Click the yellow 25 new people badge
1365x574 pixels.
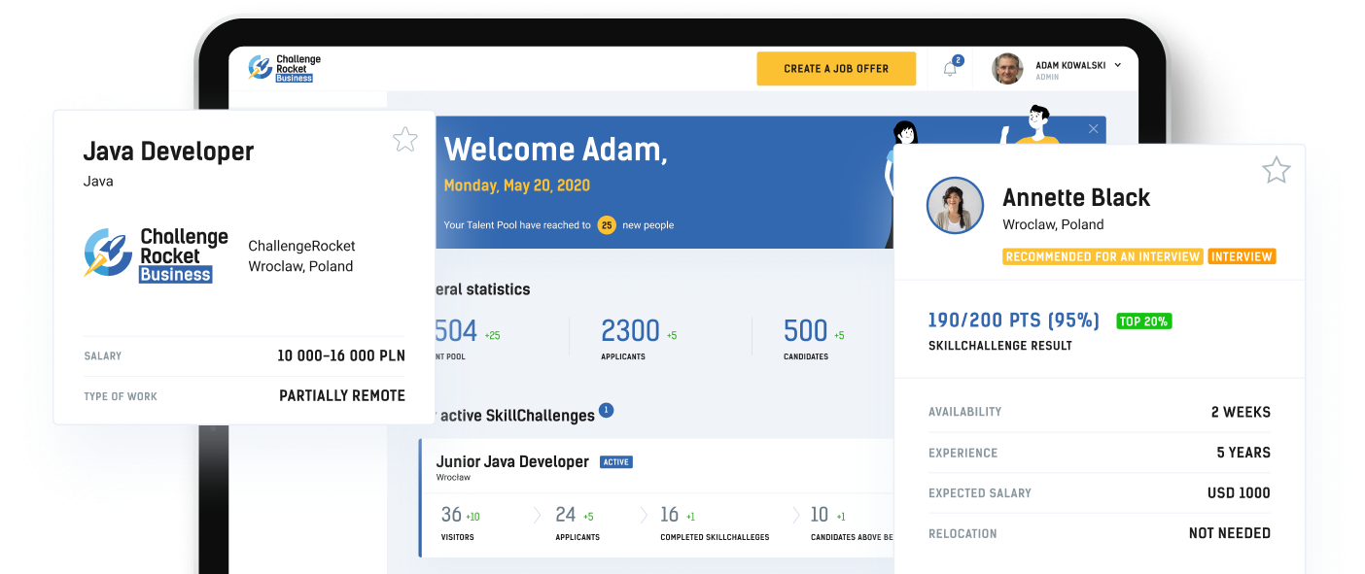(607, 225)
